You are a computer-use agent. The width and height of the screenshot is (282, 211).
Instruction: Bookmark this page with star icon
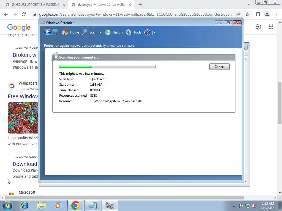[247, 14]
